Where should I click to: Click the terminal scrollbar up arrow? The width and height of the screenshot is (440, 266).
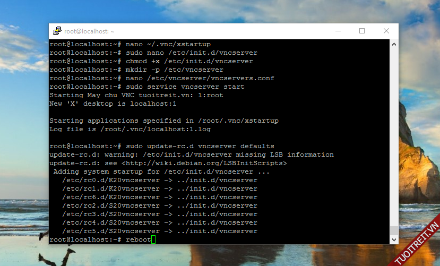pyautogui.click(x=394, y=44)
